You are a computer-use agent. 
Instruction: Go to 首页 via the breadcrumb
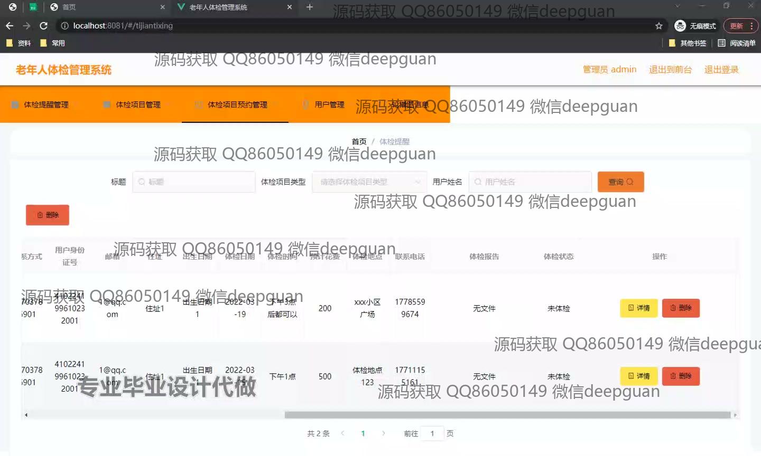359,141
